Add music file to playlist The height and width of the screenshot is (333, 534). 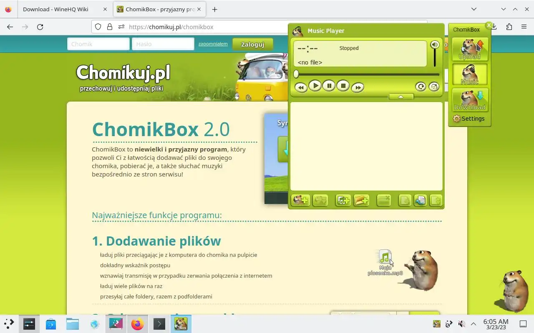(343, 200)
